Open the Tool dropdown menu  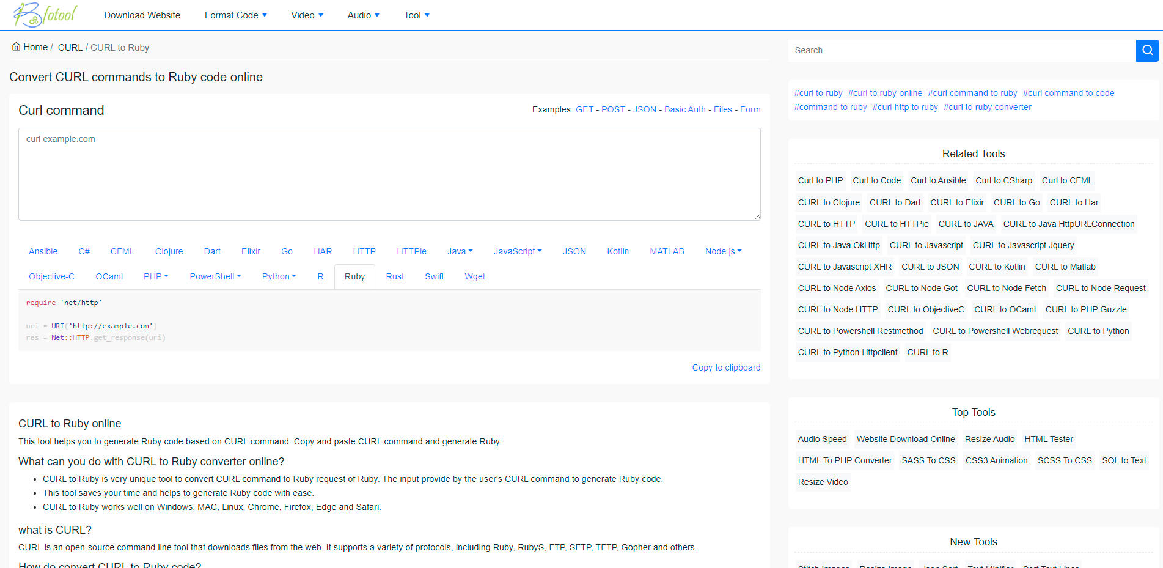tap(416, 15)
